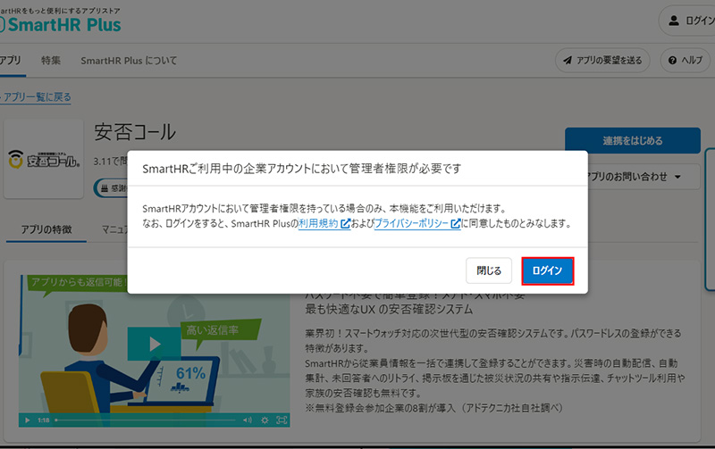Select the アプリの特徴 tab
This screenshot has width=715, height=449.
(x=46, y=229)
